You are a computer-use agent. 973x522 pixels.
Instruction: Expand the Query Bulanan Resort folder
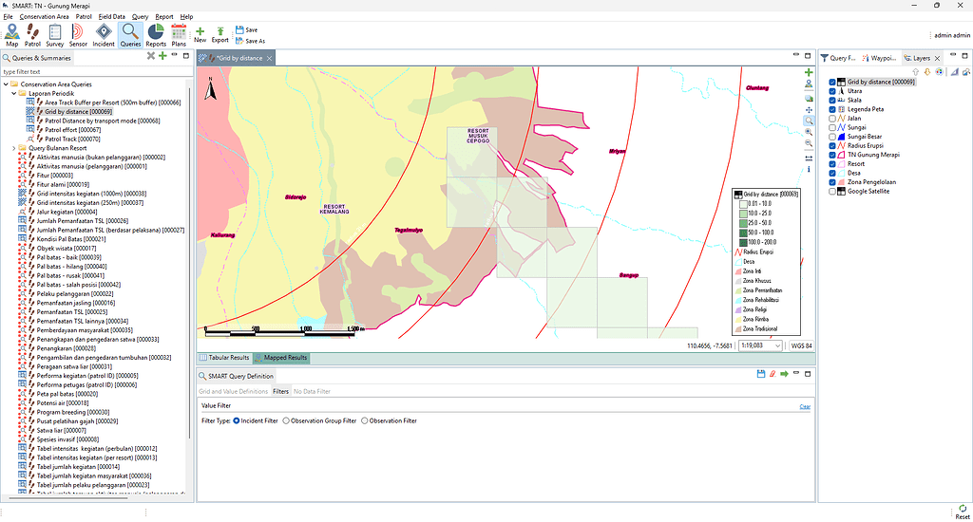(14, 148)
